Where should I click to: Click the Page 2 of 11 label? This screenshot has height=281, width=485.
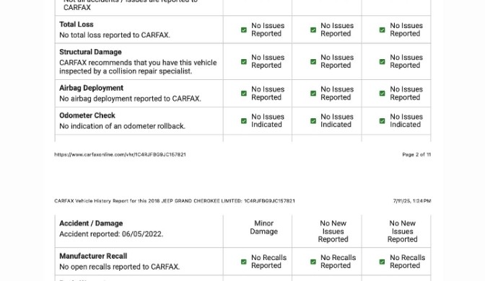coord(416,154)
